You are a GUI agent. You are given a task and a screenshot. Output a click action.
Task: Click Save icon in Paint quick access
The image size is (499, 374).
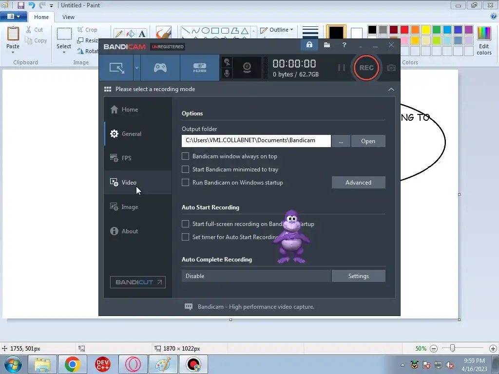pyautogui.click(x=20, y=5)
